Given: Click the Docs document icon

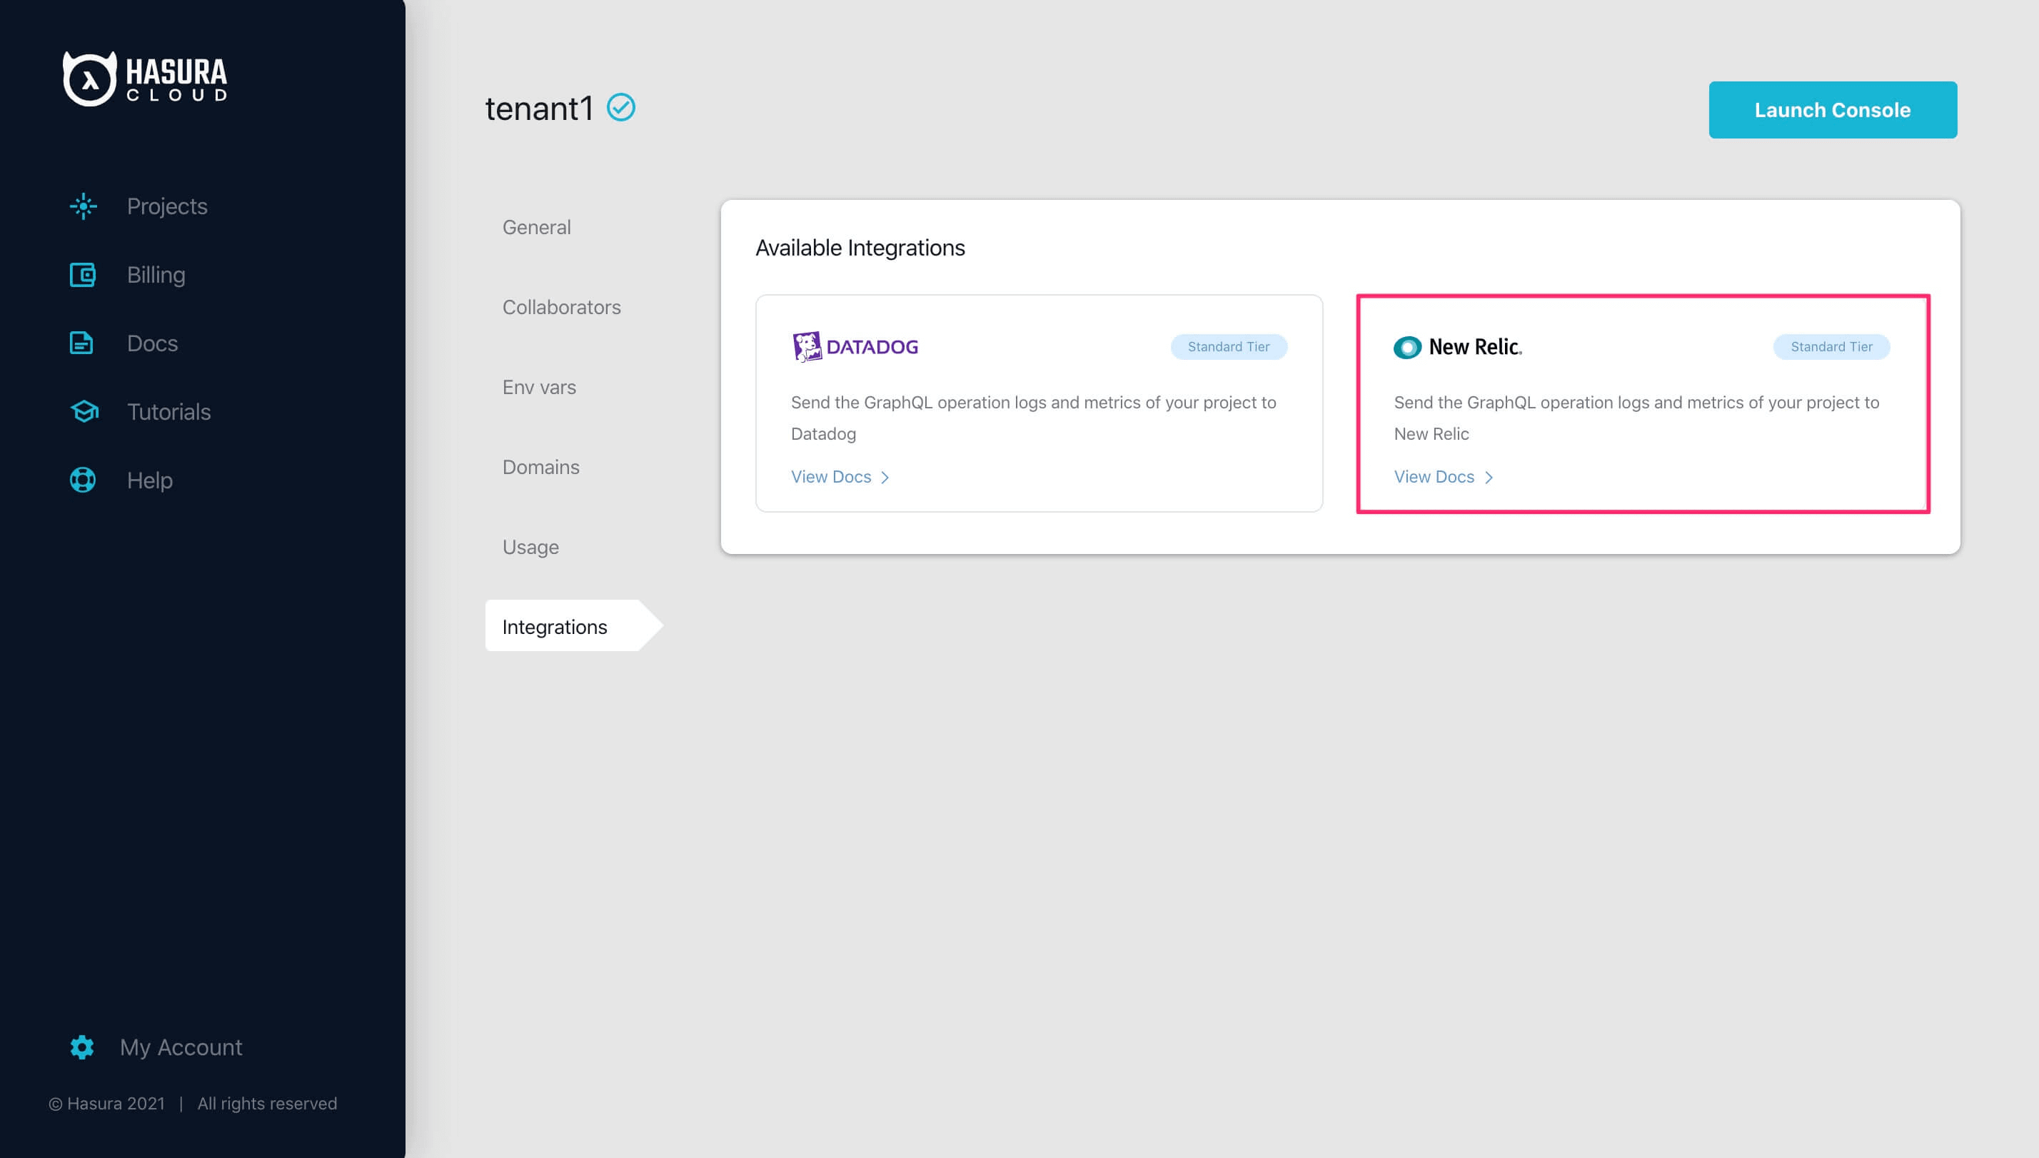Looking at the screenshot, I should tap(83, 343).
